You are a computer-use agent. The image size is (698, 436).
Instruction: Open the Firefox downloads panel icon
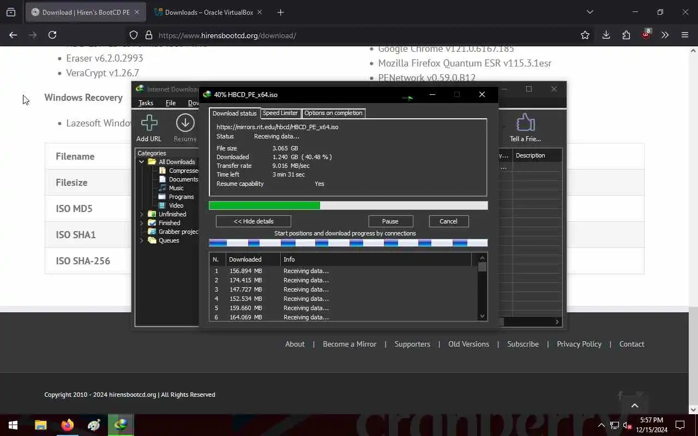(x=606, y=35)
